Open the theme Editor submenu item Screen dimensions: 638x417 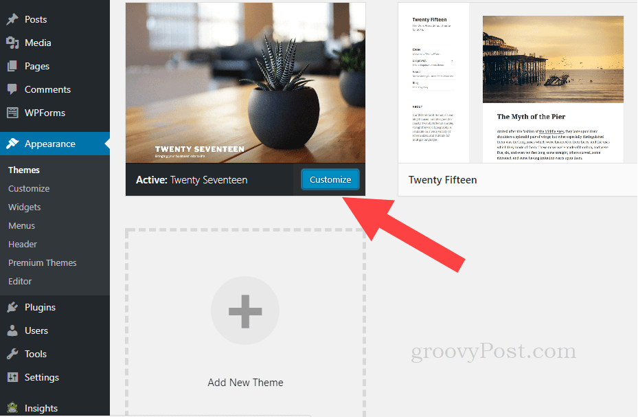click(20, 281)
